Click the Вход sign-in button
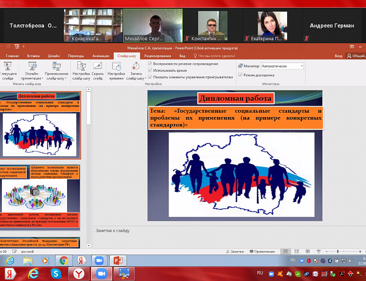 point(338,56)
